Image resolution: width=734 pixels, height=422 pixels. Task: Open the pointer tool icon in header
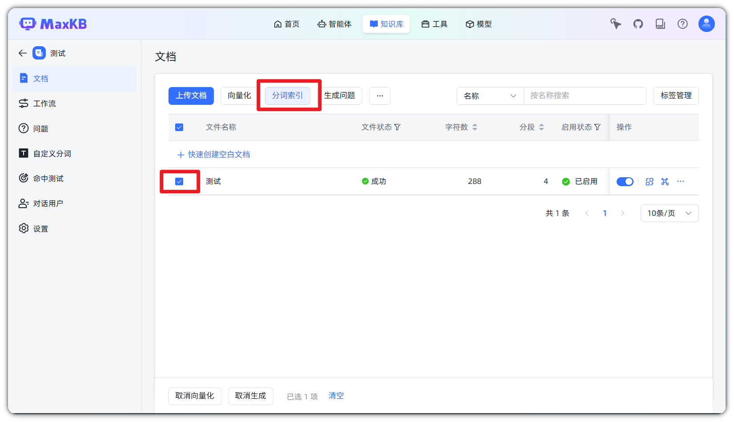click(616, 24)
